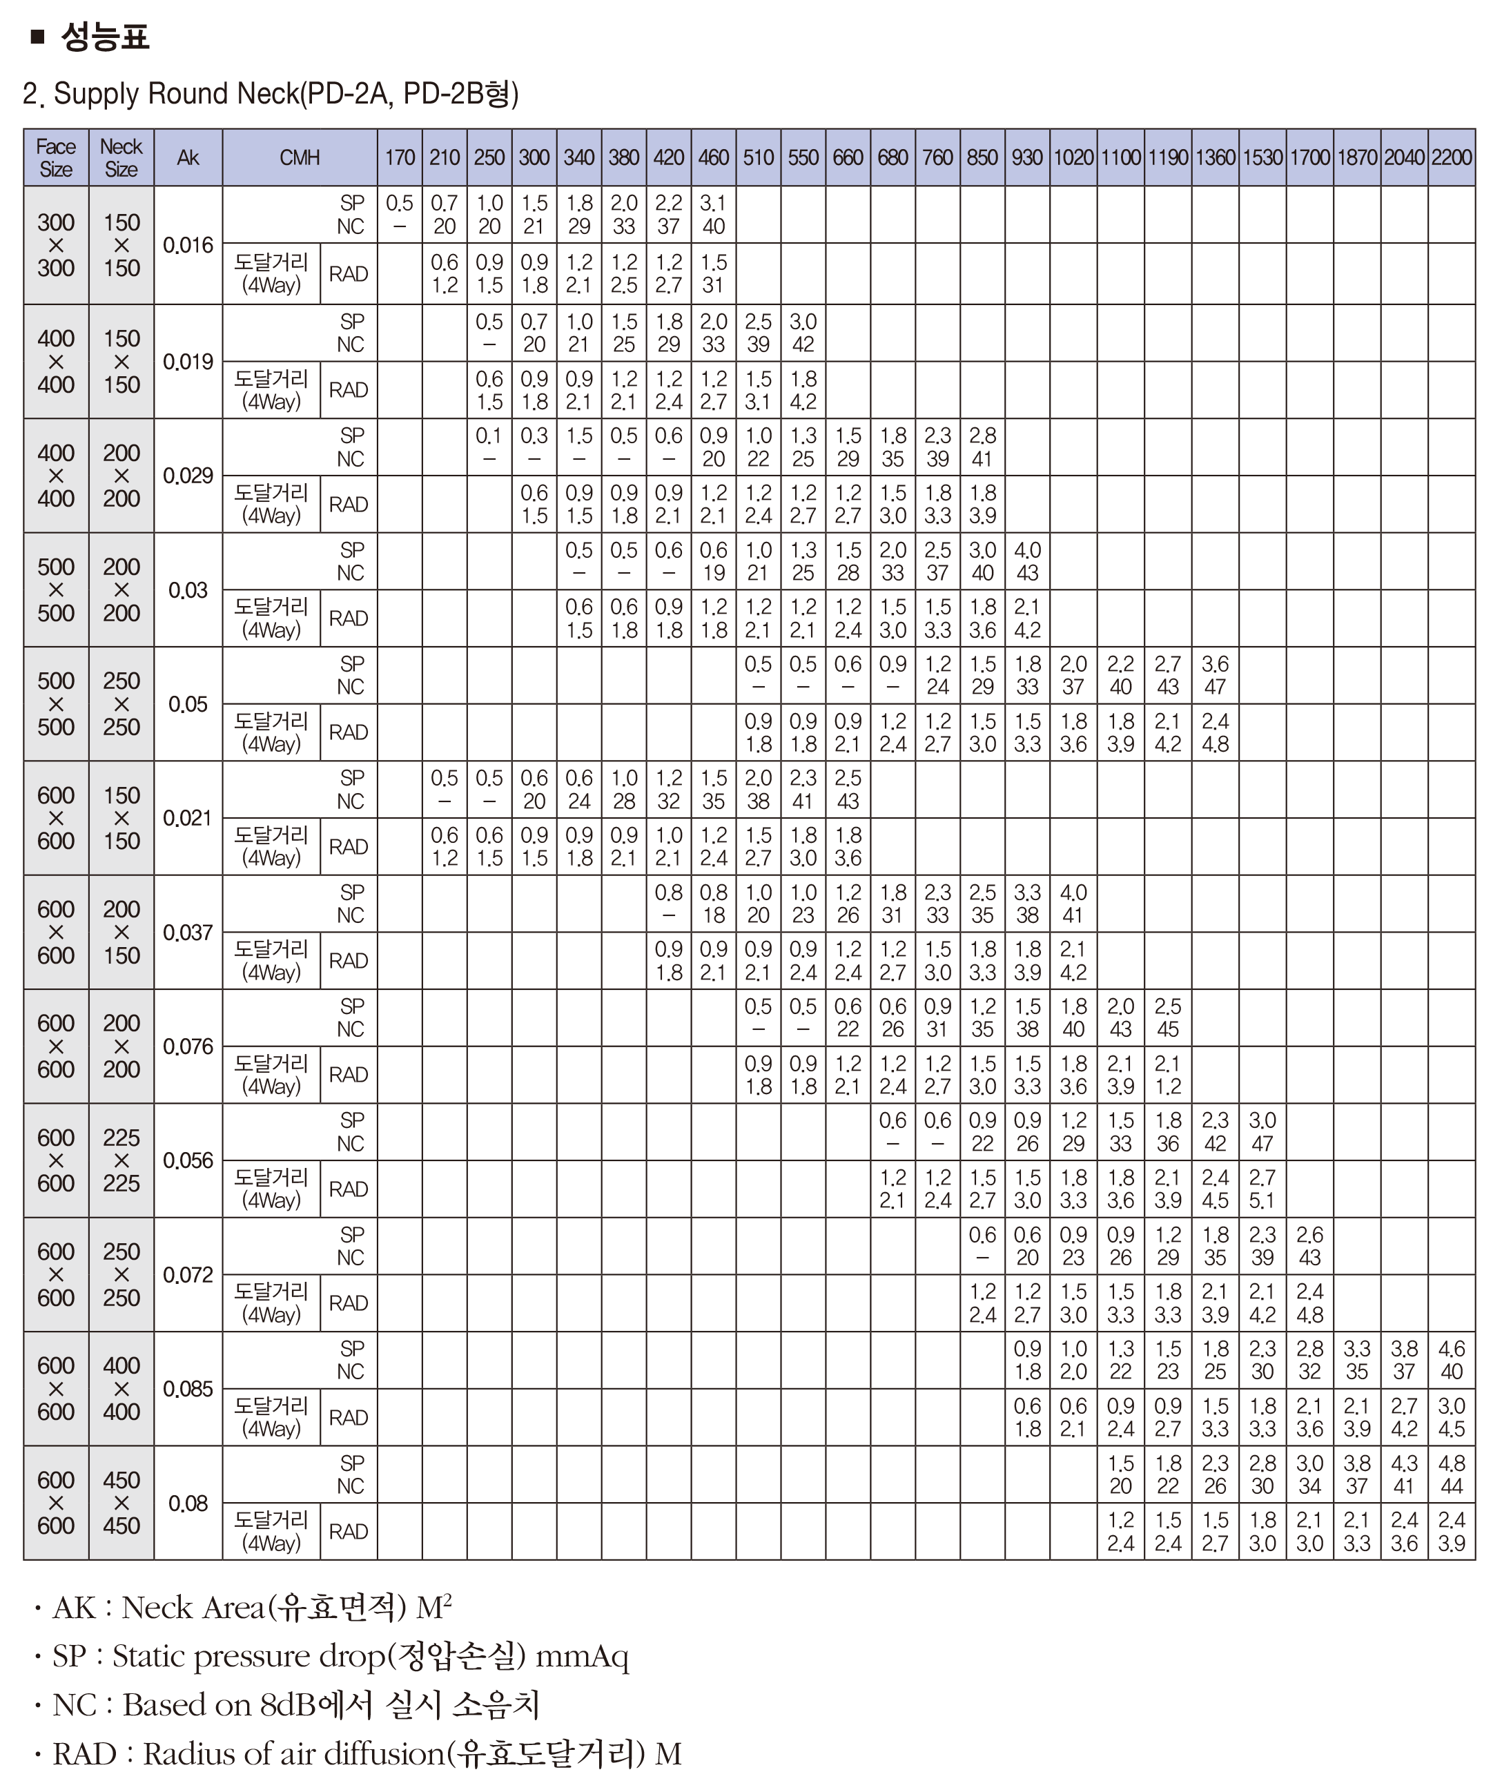Viewport: 1502px width, 1792px height.
Task: Click RAD cell '2.7 5.1' in Ak 0.056 row
Action: 1262,1189
